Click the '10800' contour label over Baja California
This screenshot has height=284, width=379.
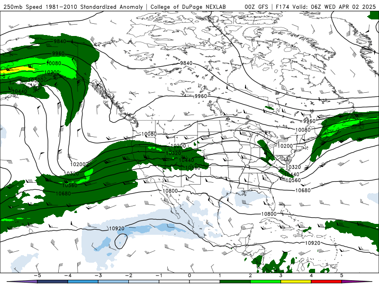point(170,191)
